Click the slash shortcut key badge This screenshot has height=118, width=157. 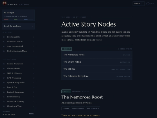142,3
